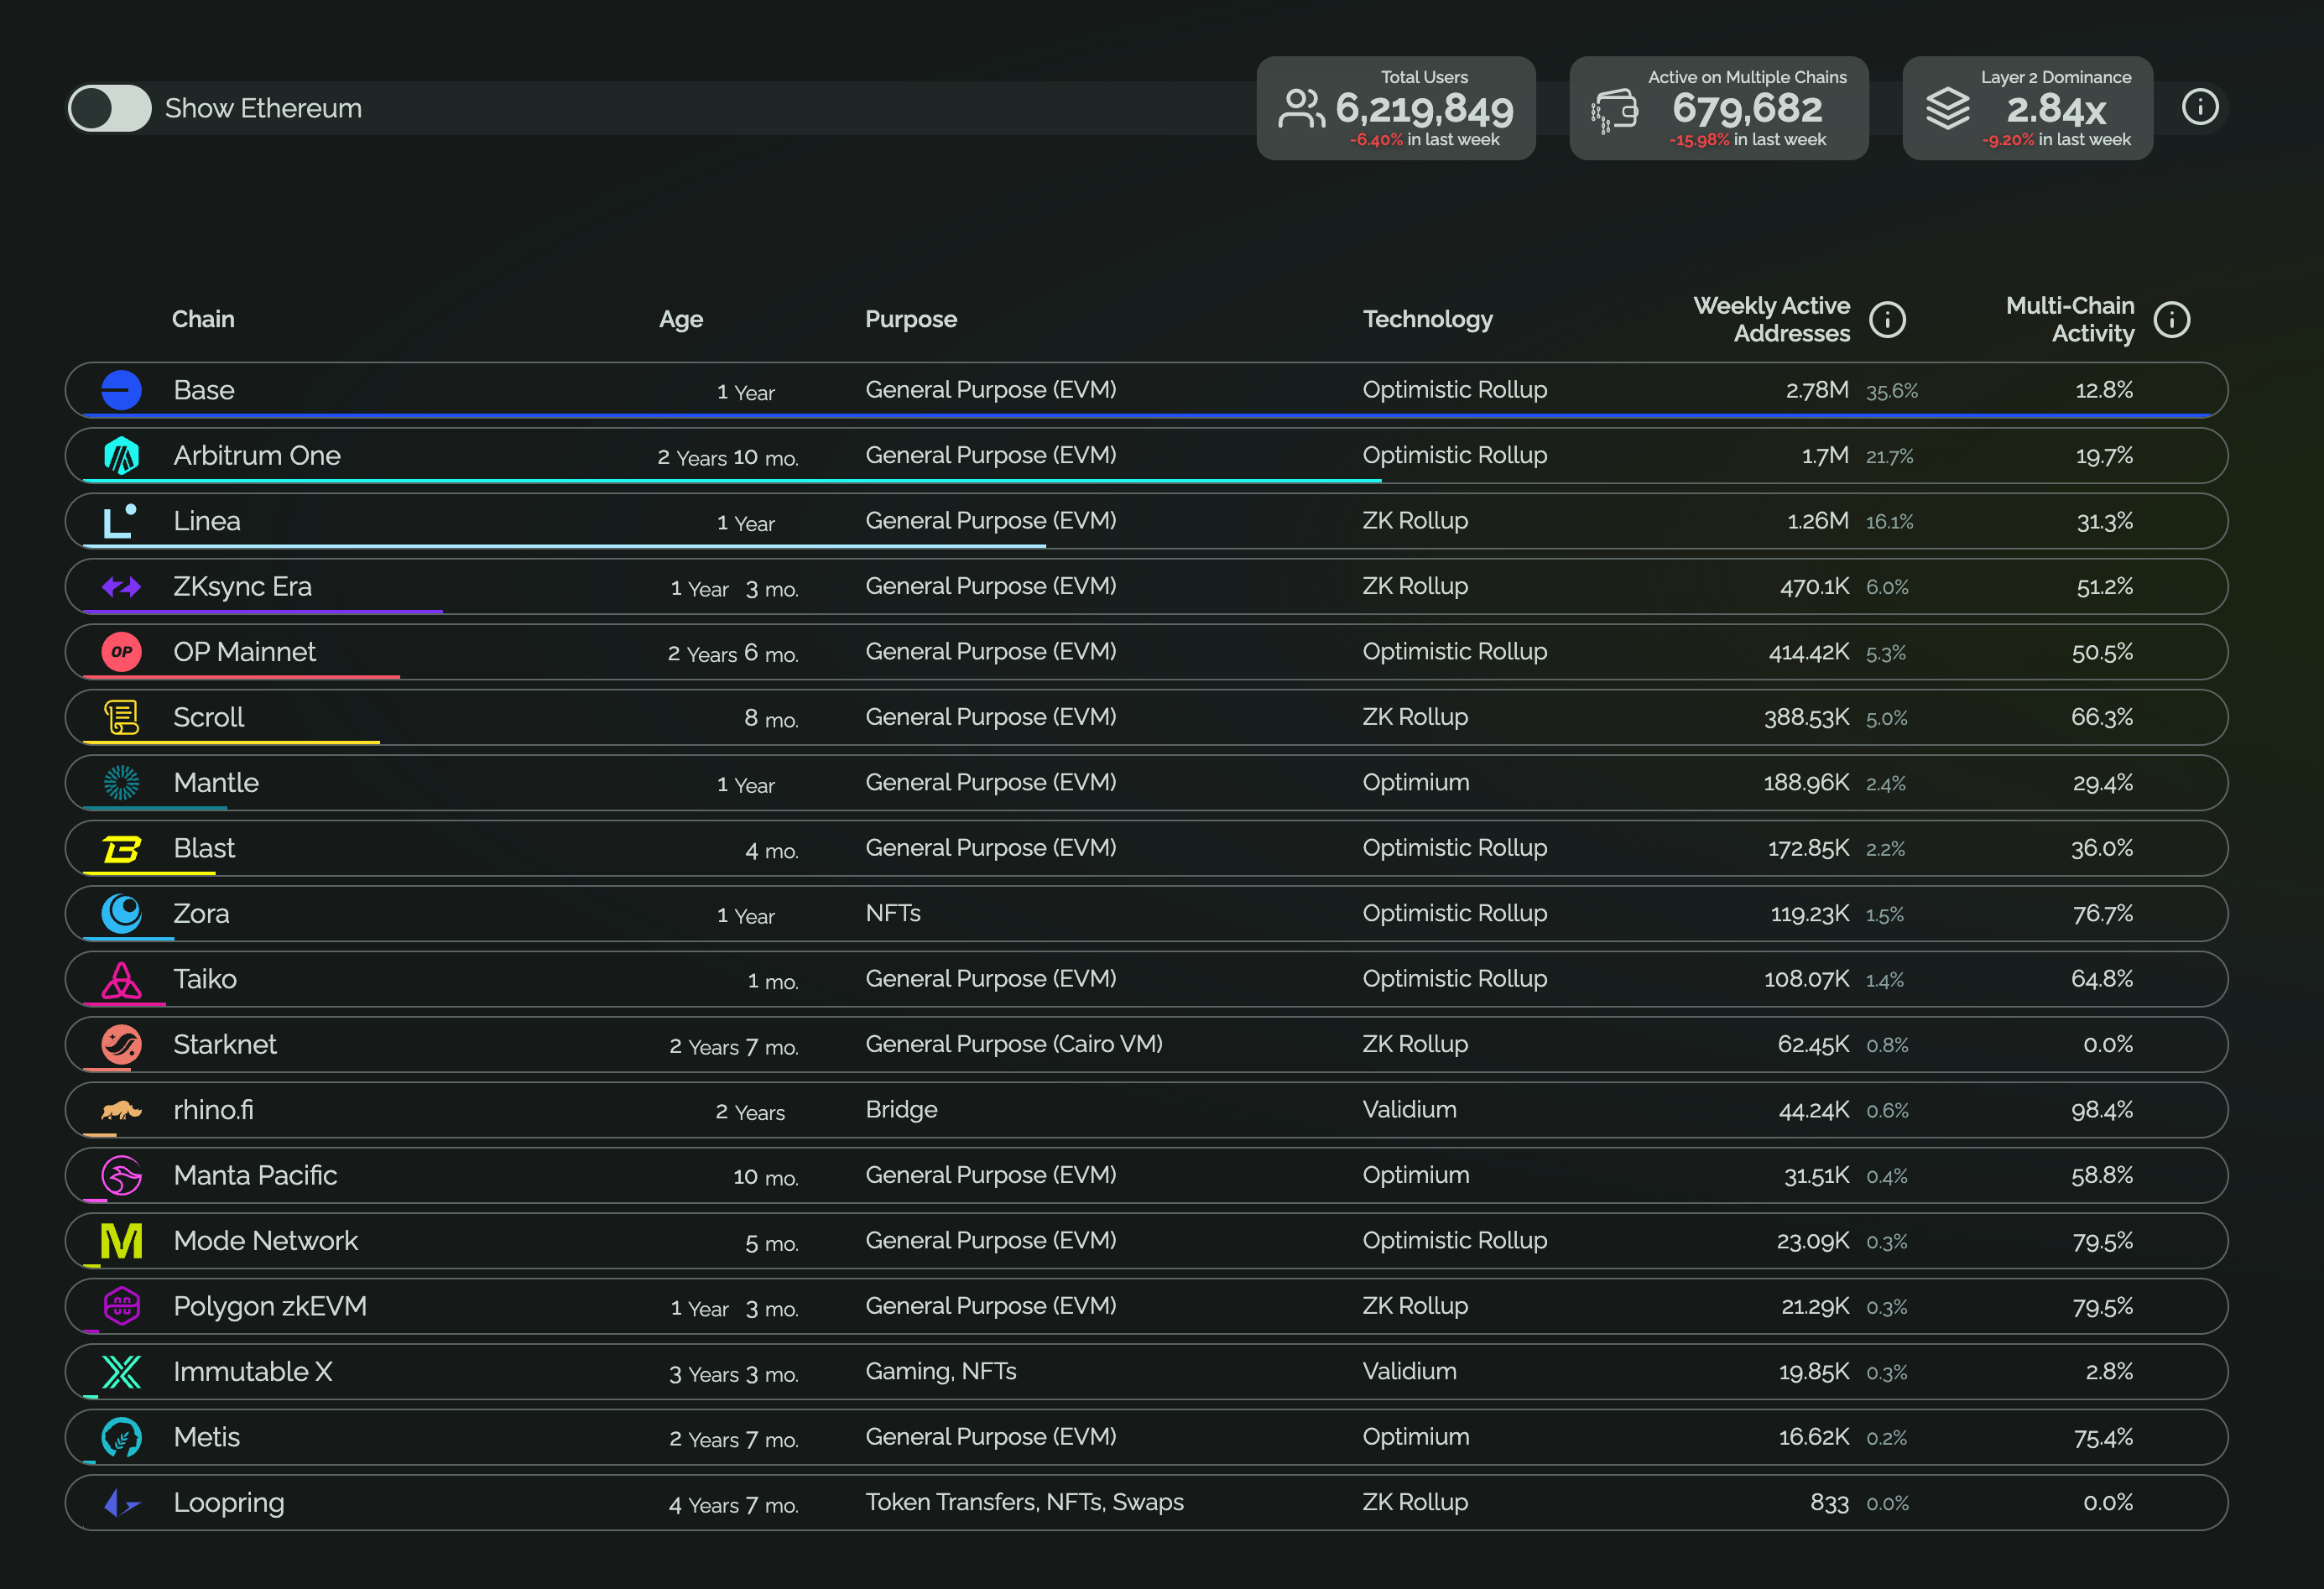
Task: Select the Blast chain name
Action: [204, 848]
